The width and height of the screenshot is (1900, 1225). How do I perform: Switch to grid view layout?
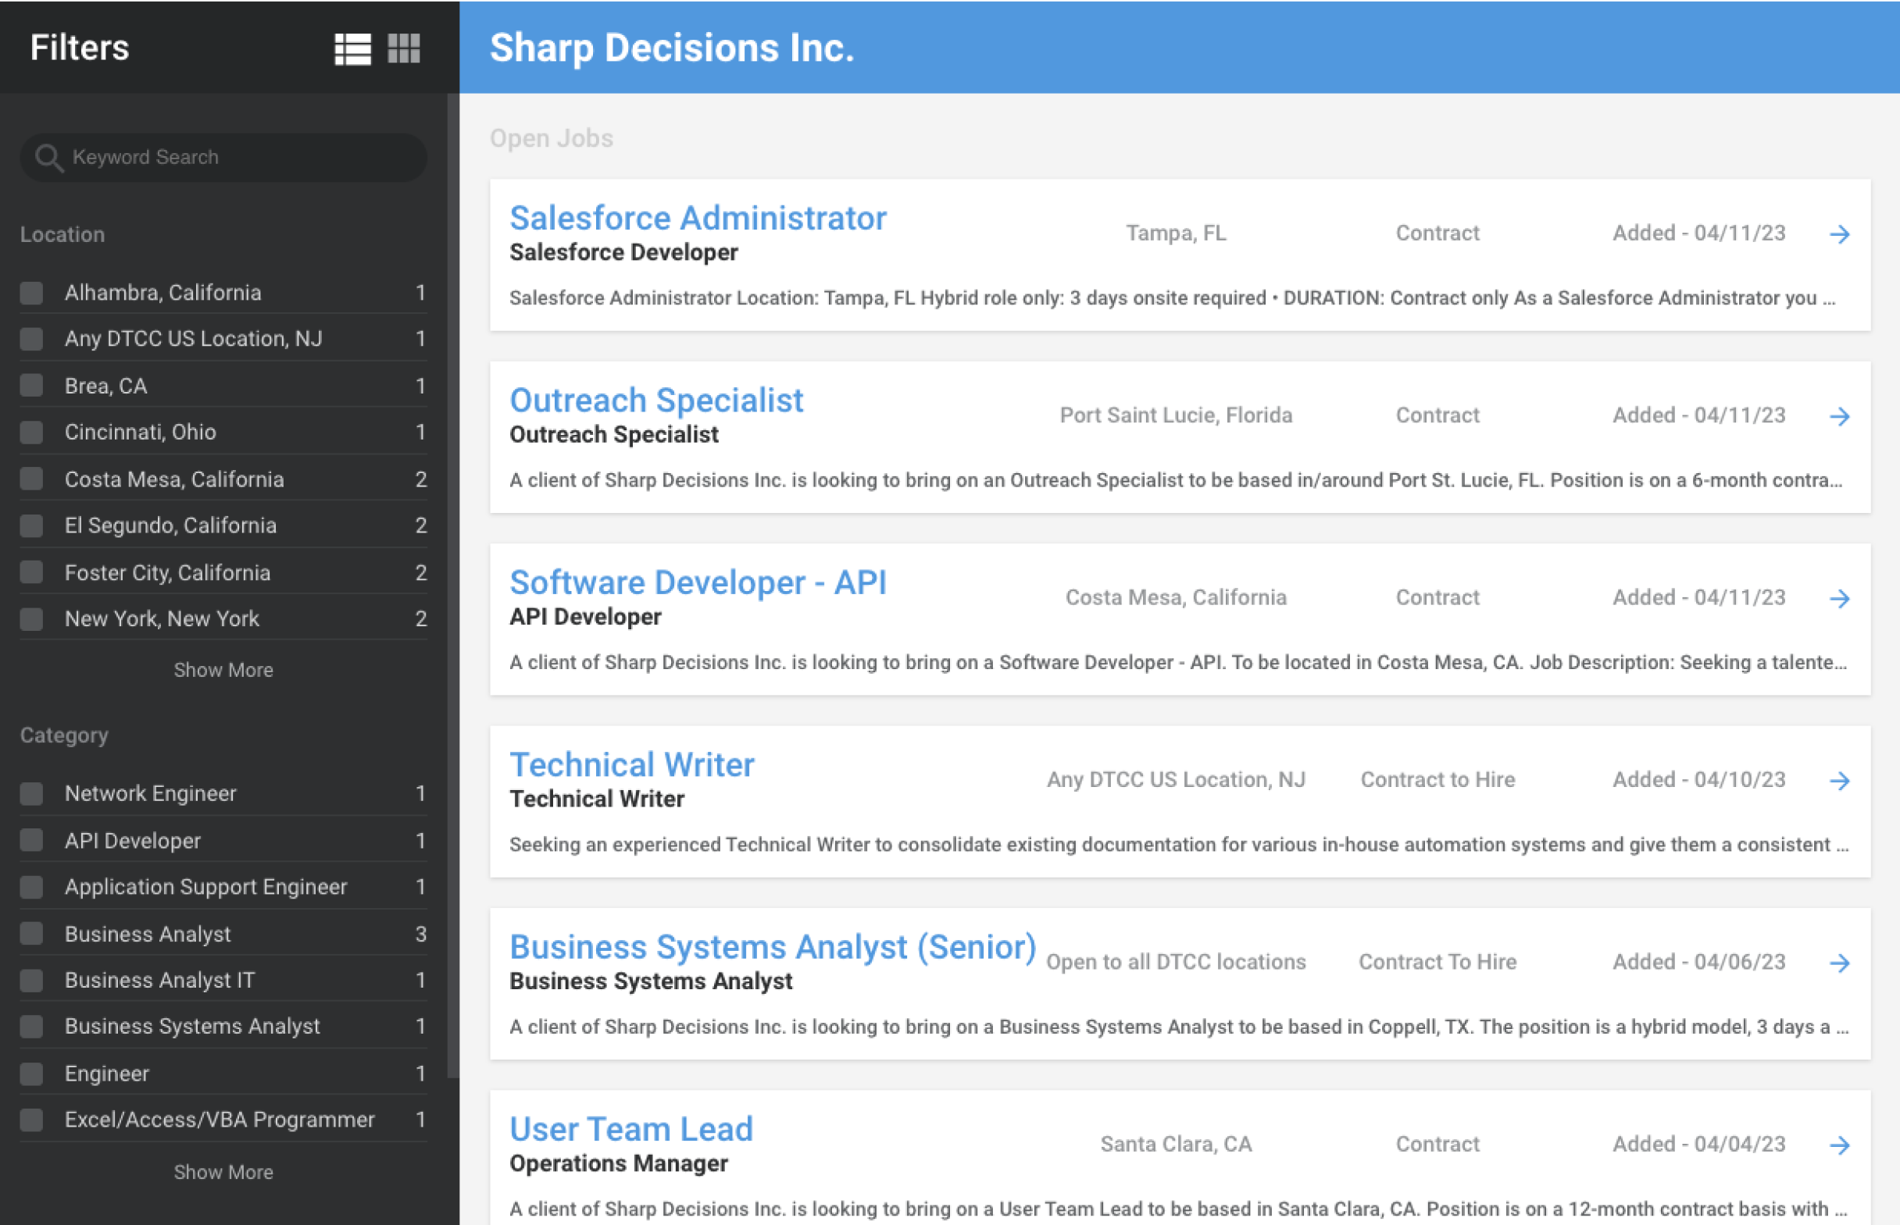point(405,48)
